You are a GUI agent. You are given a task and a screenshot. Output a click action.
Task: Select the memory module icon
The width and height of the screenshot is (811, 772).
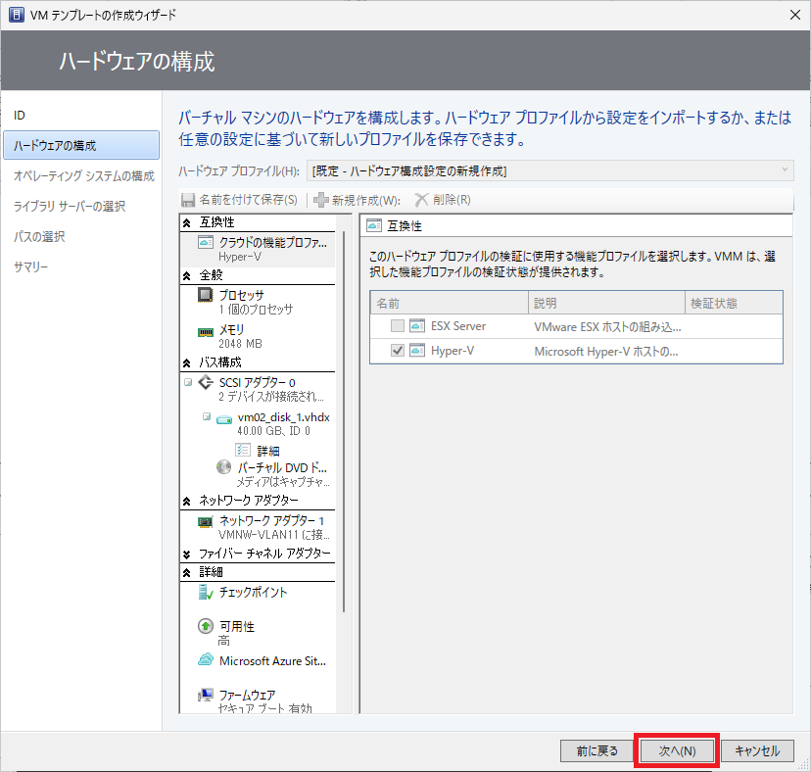click(x=206, y=332)
